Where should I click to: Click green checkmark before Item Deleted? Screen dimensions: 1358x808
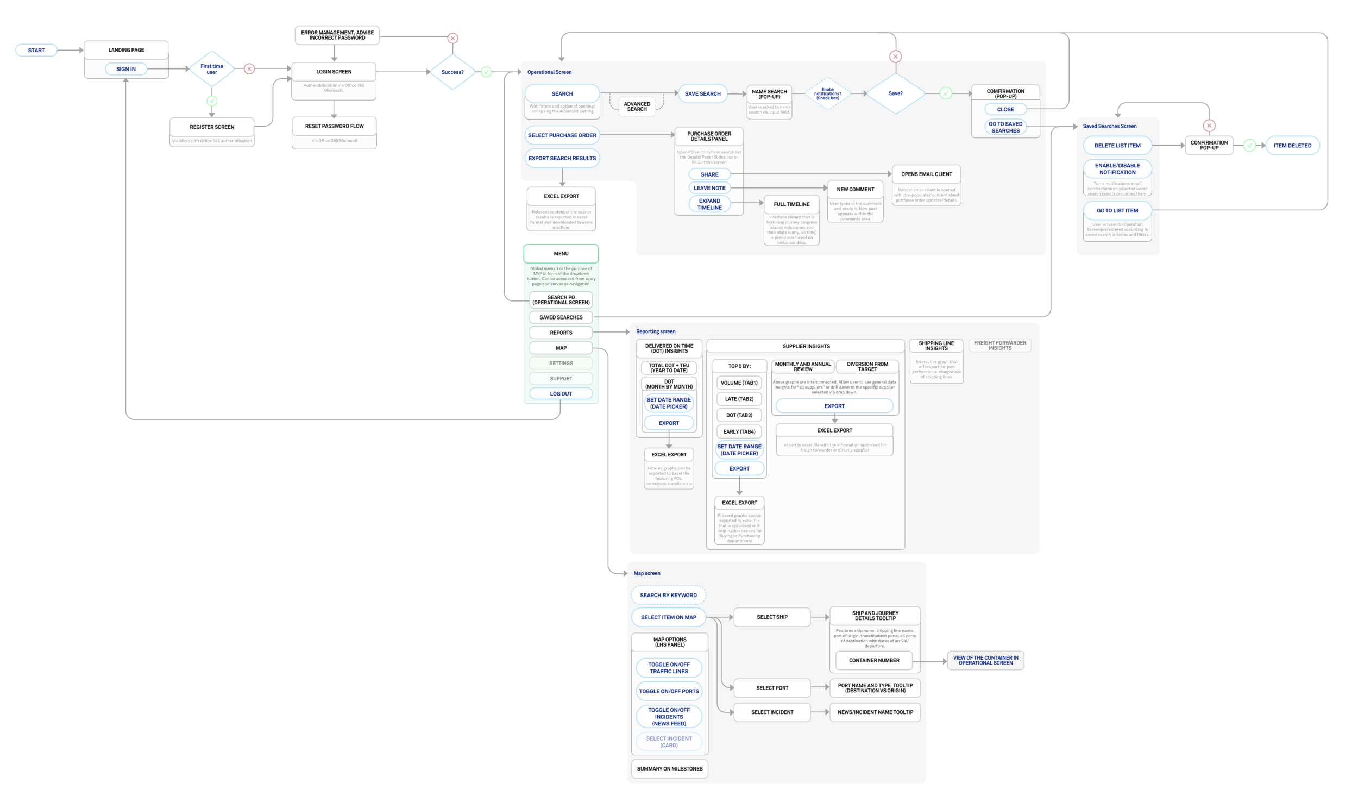[1249, 146]
